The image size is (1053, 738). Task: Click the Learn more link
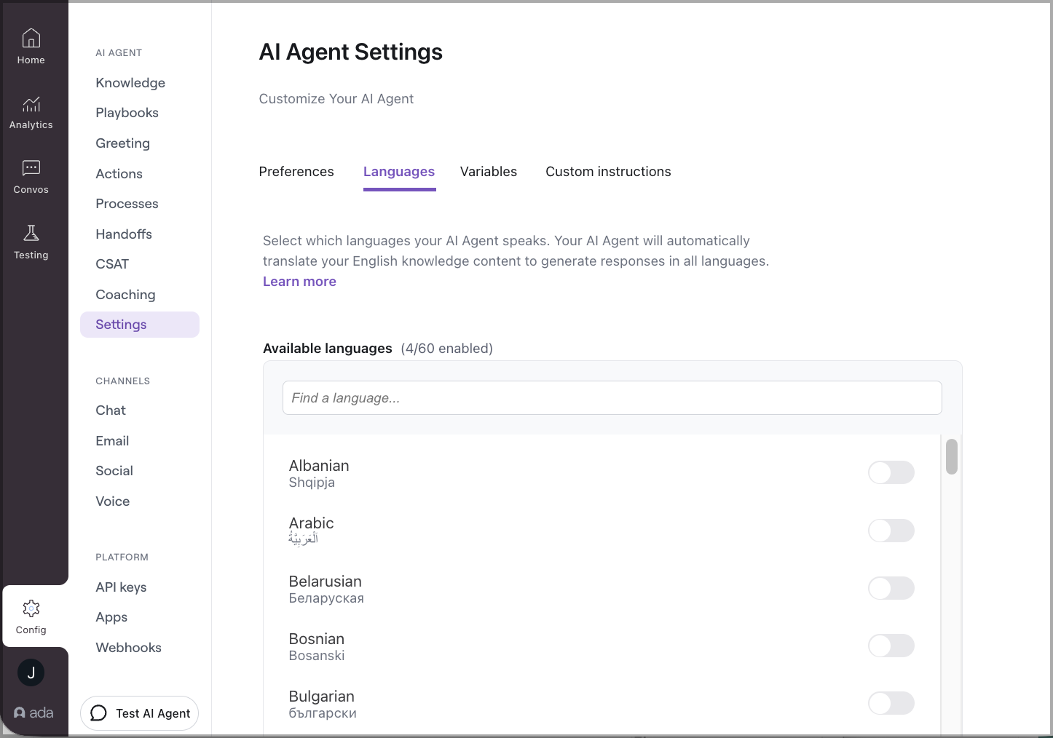[299, 282]
